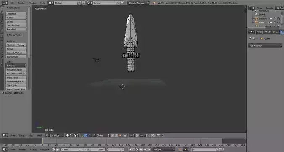Switch to vertex select mode

113,135
